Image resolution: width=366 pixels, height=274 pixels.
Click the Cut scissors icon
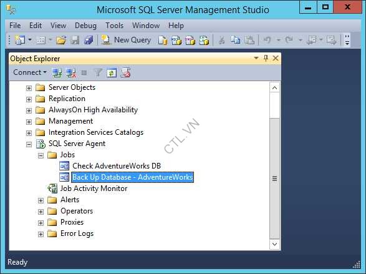point(221,40)
